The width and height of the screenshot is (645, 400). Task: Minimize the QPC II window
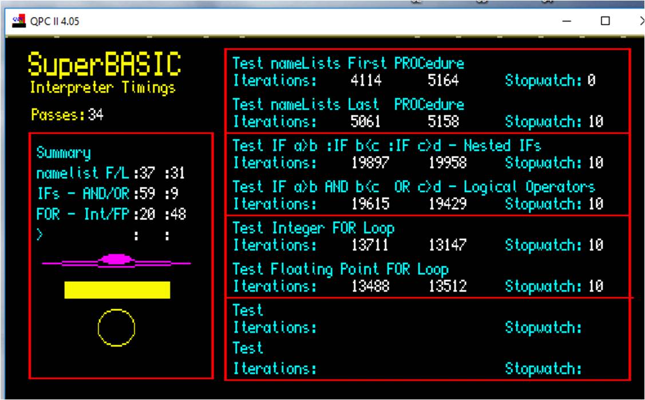click(567, 21)
